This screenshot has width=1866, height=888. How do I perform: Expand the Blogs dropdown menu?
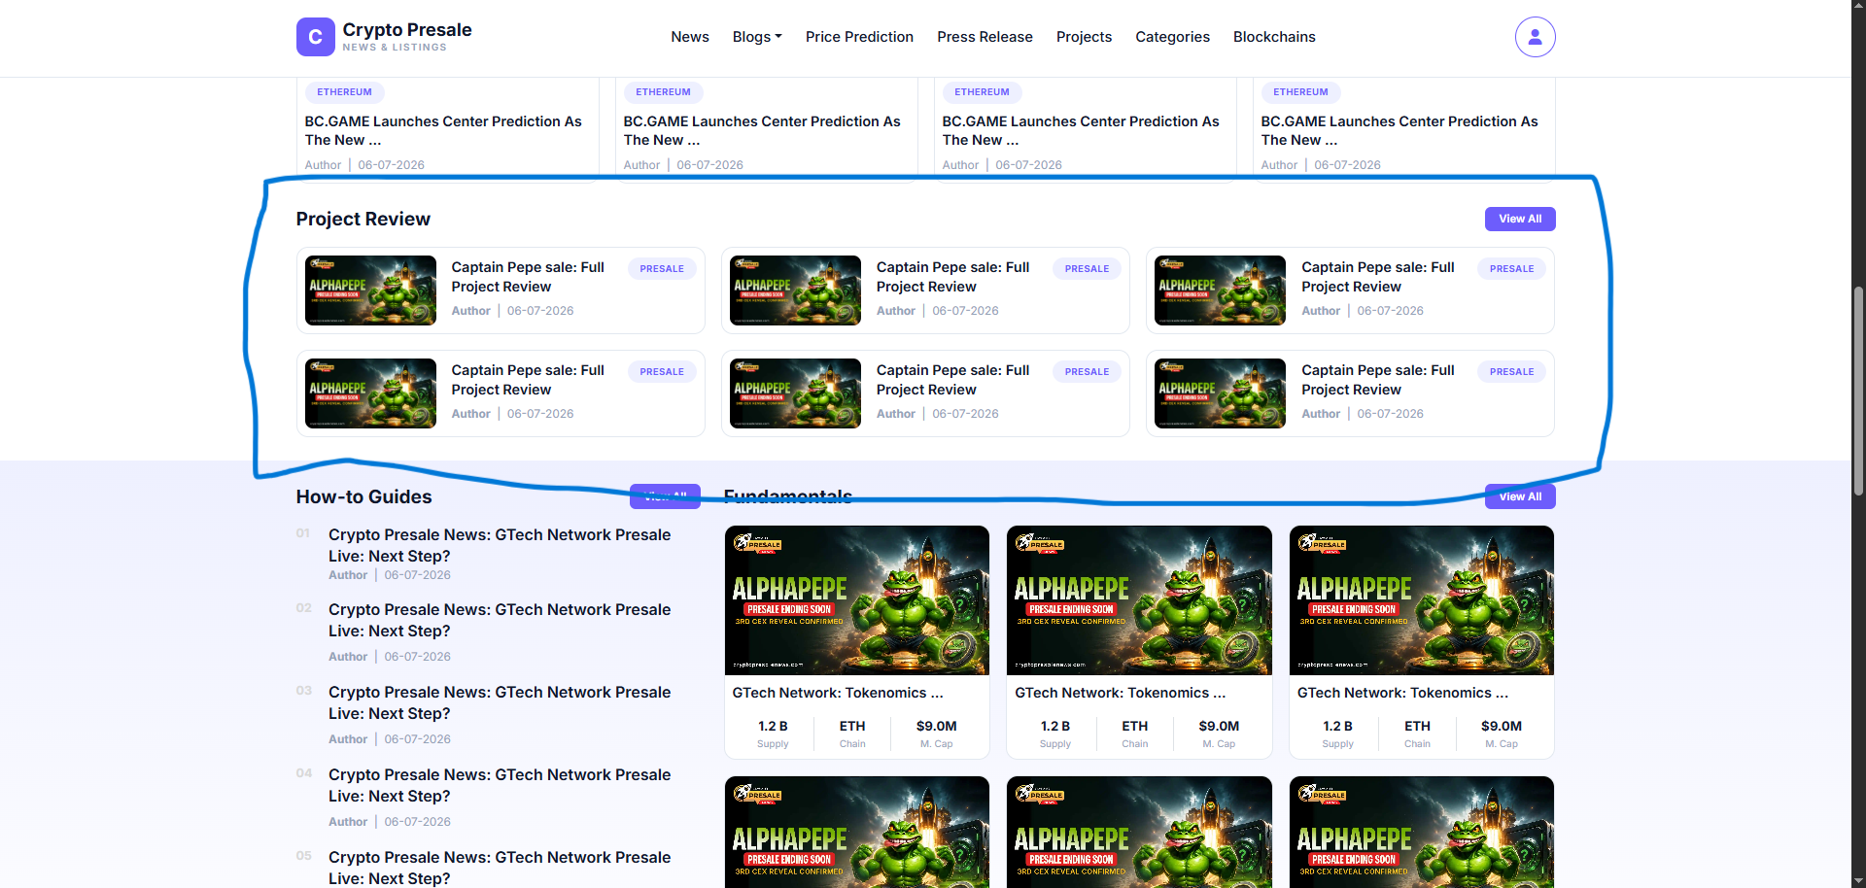[757, 37]
